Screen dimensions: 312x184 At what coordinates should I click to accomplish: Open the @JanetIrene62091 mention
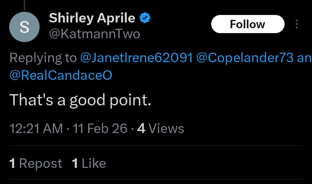[x=136, y=58]
